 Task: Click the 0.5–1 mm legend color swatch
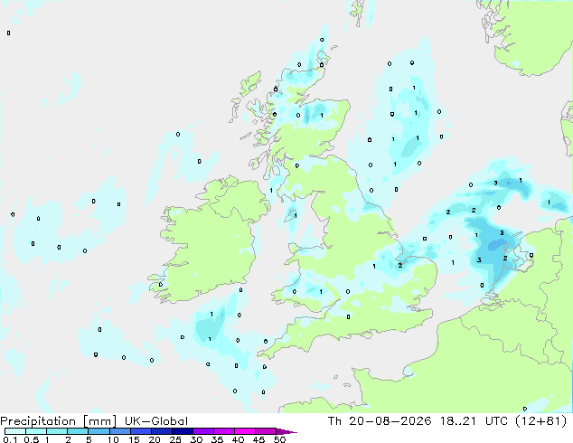coord(36,431)
